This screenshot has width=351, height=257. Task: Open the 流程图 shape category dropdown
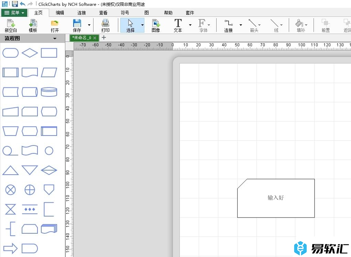[55, 38]
